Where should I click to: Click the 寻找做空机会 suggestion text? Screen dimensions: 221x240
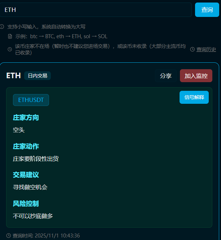30,187
